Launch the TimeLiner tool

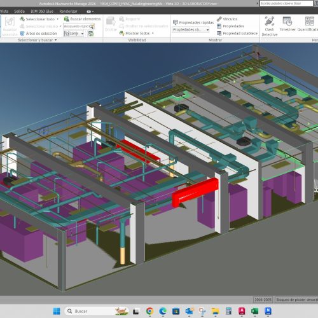click(287, 24)
